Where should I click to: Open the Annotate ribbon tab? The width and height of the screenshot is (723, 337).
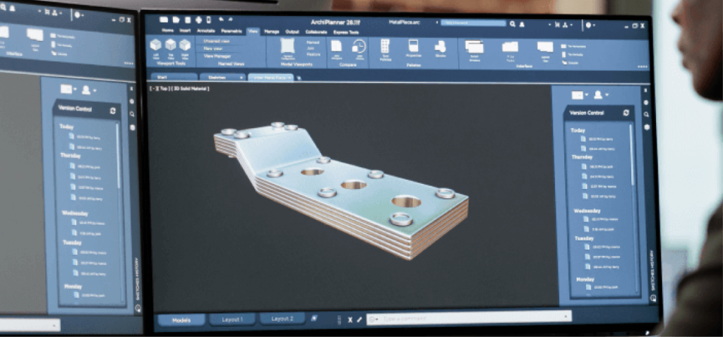[205, 31]
